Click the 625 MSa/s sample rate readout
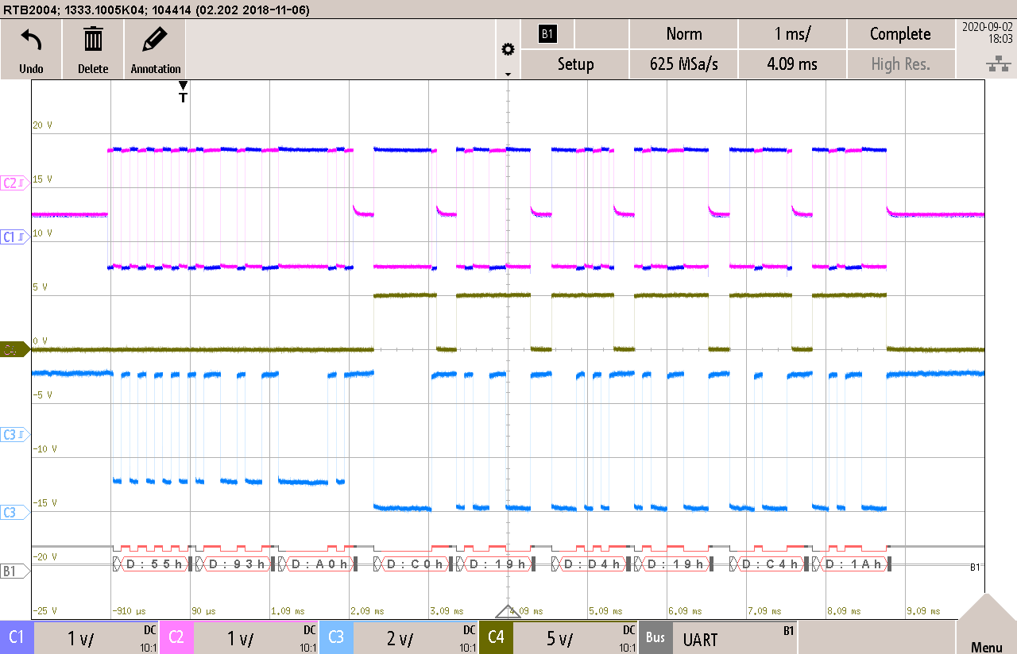 683,64
